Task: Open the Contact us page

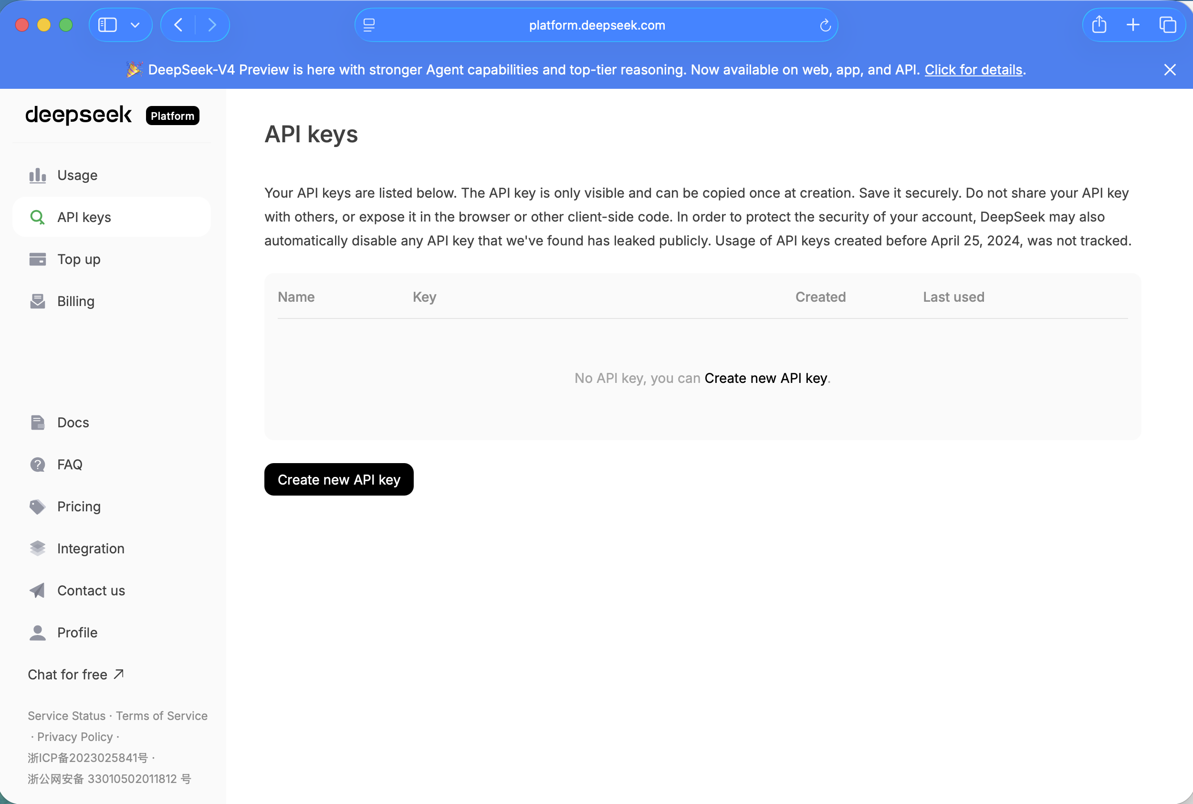Action: click(112, 591)
